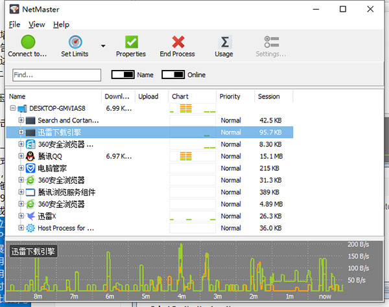The width and height of the screenshot is (389, 307).
Task: Click the 4m marker on traffic graph
Action: point(182,297)
